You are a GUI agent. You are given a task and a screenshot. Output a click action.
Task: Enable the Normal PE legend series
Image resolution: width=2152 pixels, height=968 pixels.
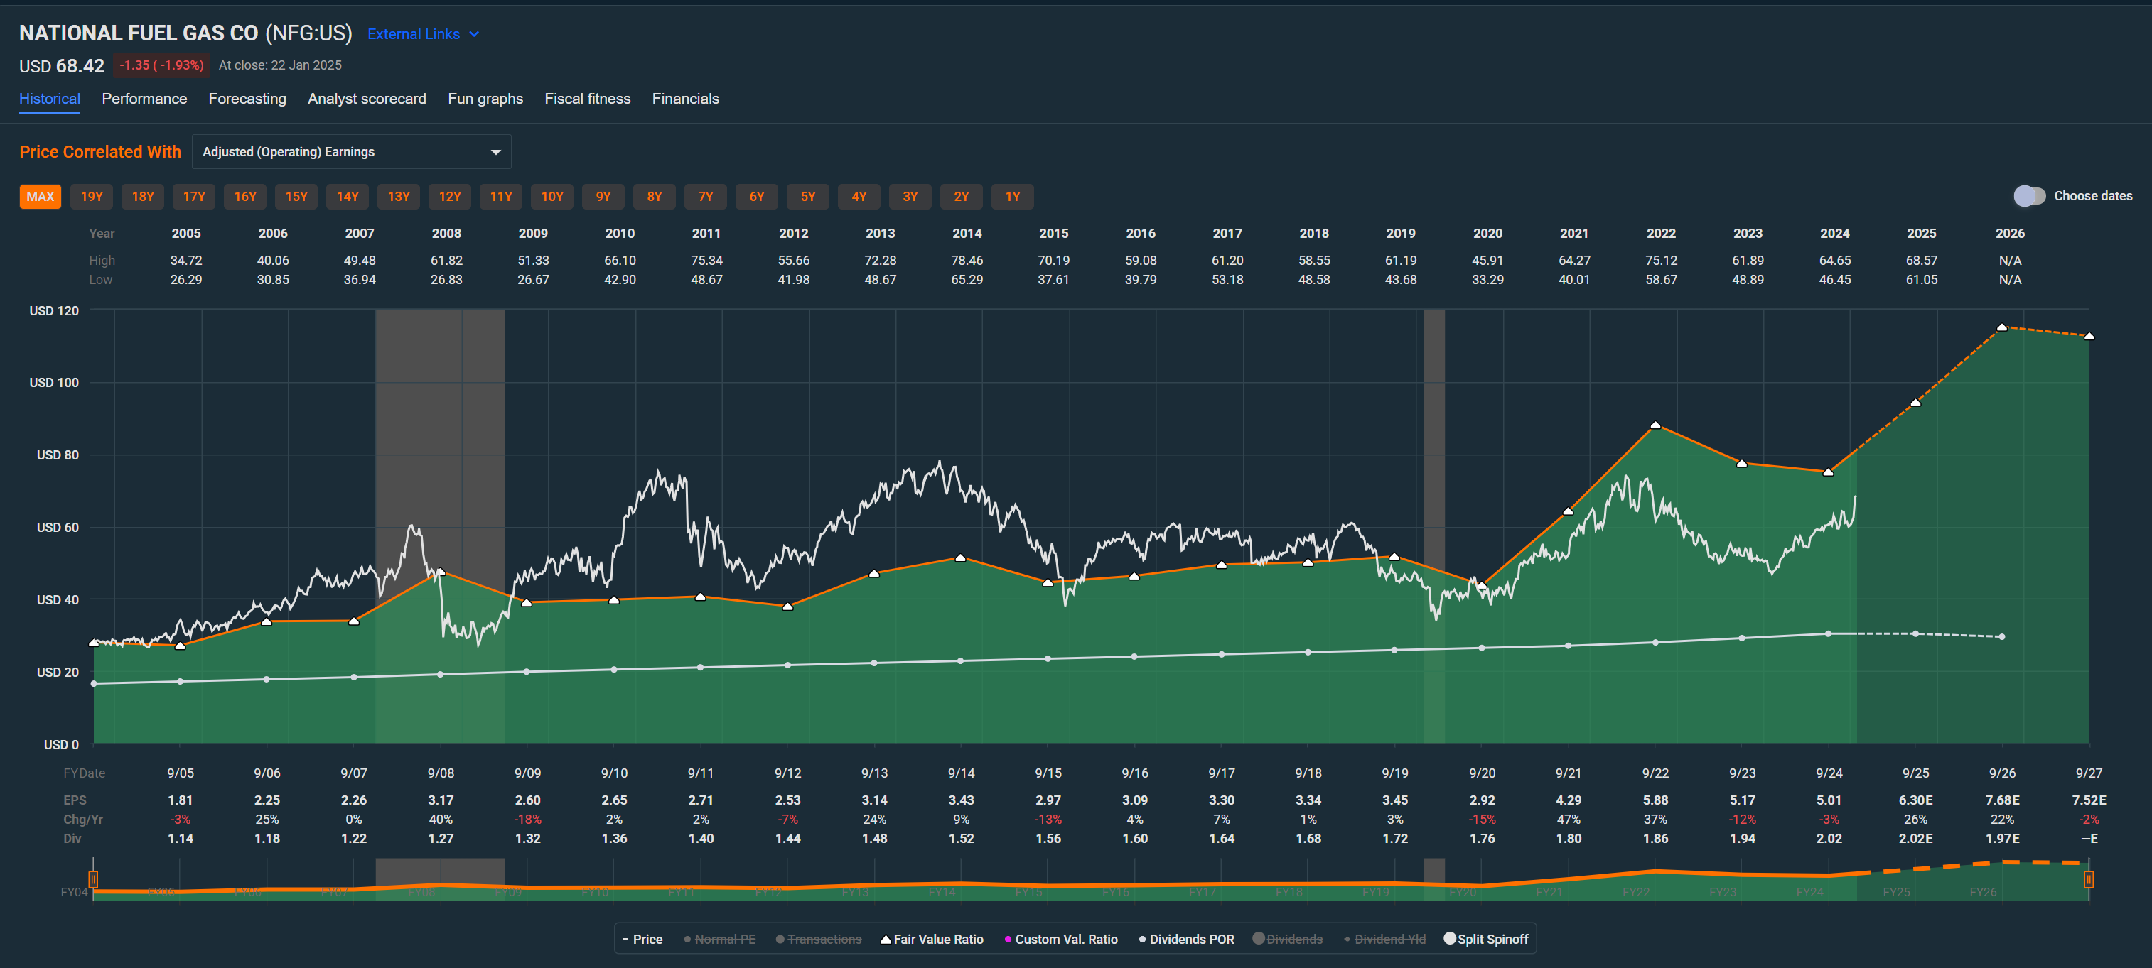pyautogui.click(x=719, y=940)
